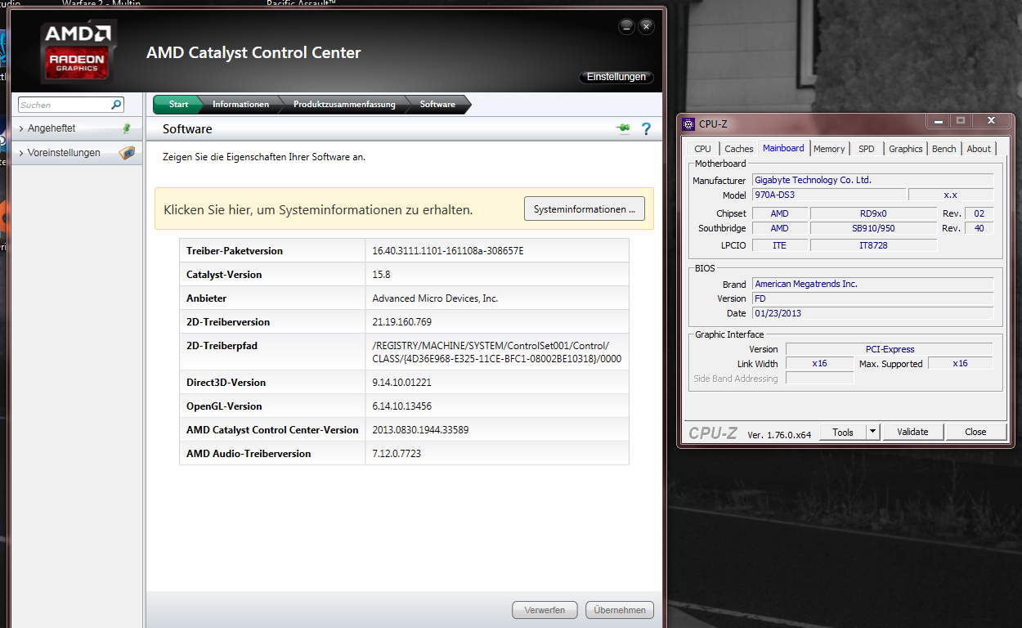Click the BIOS Brand field American Megatrends

click(x=872, y=284)
